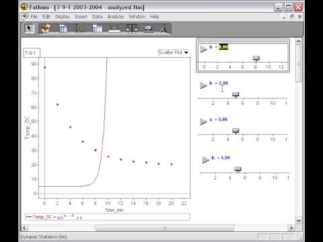Open the Window menu
Image resolution: width=323 pixels, height=242 pixels.
pos(137,17)
